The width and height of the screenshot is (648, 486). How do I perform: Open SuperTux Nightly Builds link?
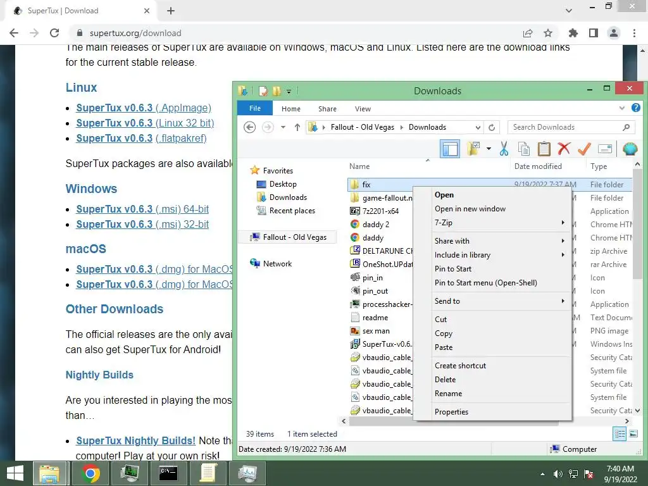click(135, 440)
